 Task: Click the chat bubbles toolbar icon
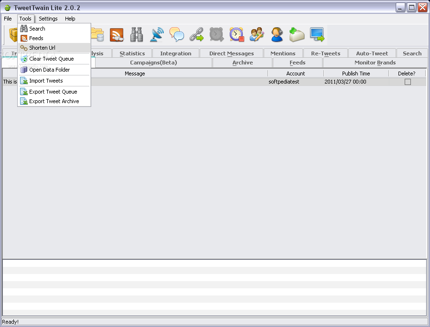coord(177,34)
